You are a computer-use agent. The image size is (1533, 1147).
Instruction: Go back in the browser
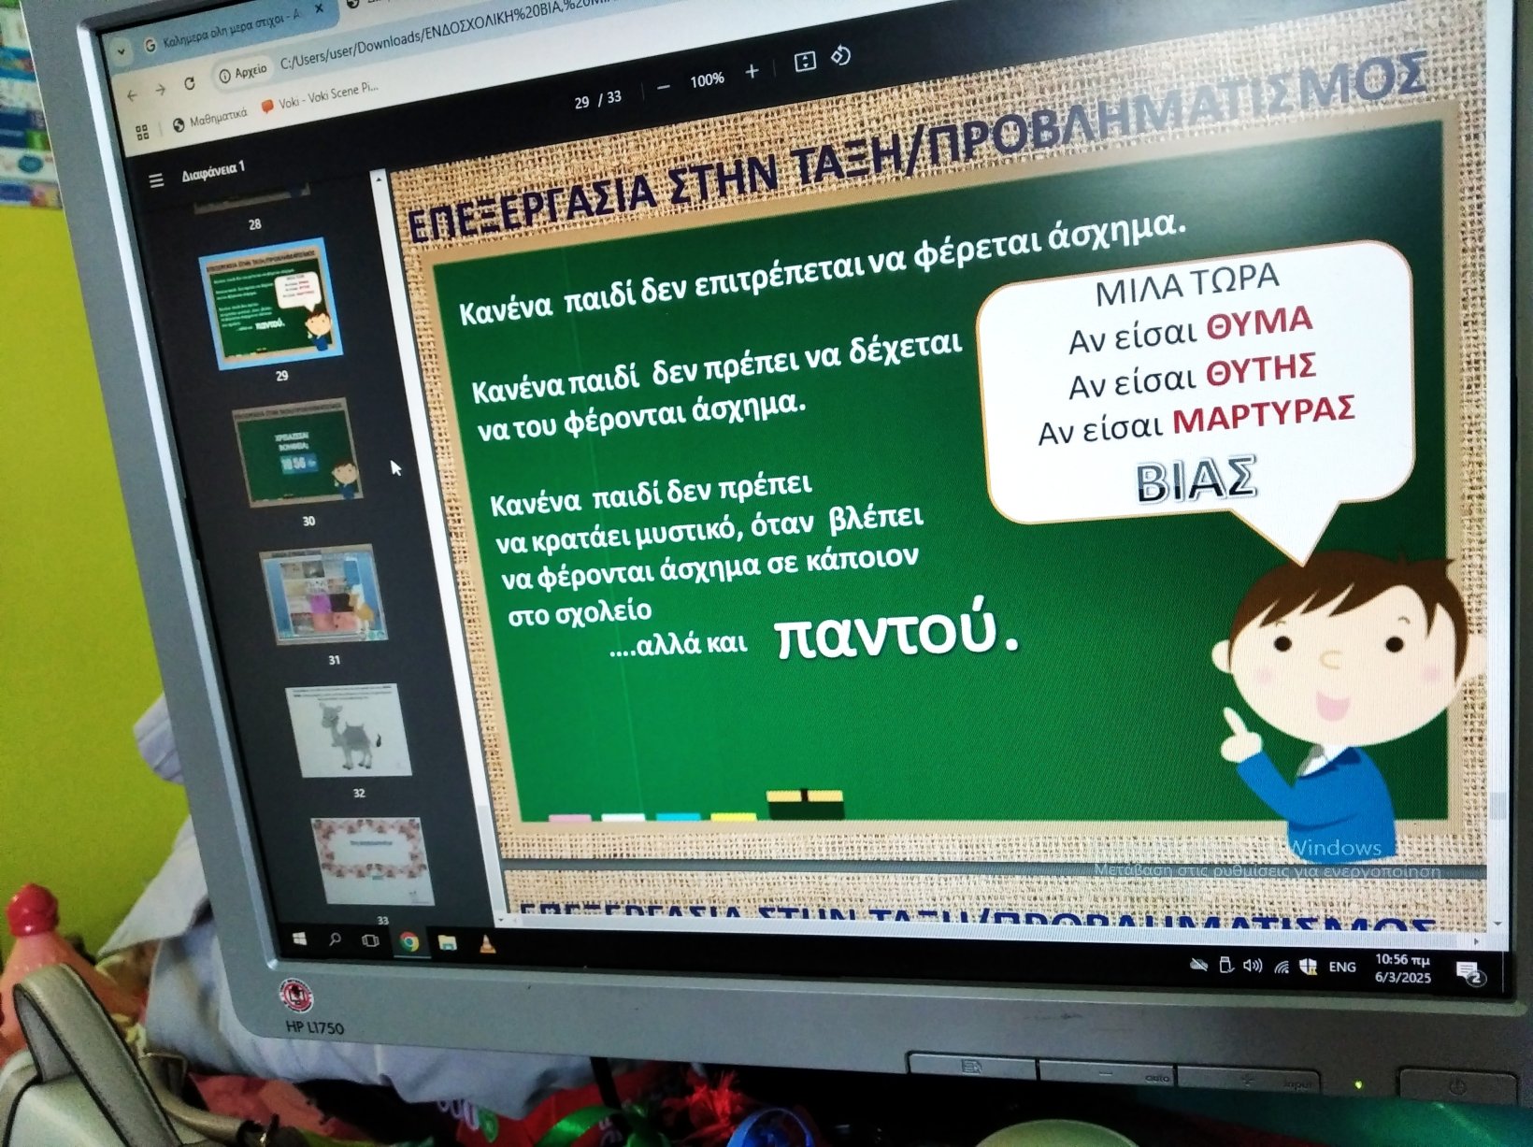(132, 94)
